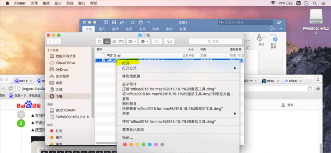Bookmark page with Chrome star icon
331x153 pixels.
(310, 88)
